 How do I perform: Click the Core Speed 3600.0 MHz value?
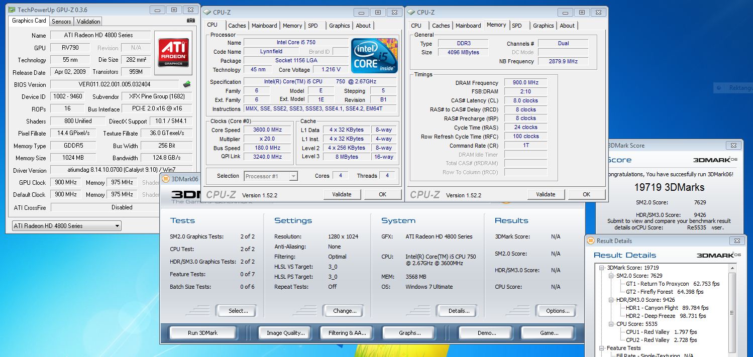pyautogui.click(x=267, y=130)
